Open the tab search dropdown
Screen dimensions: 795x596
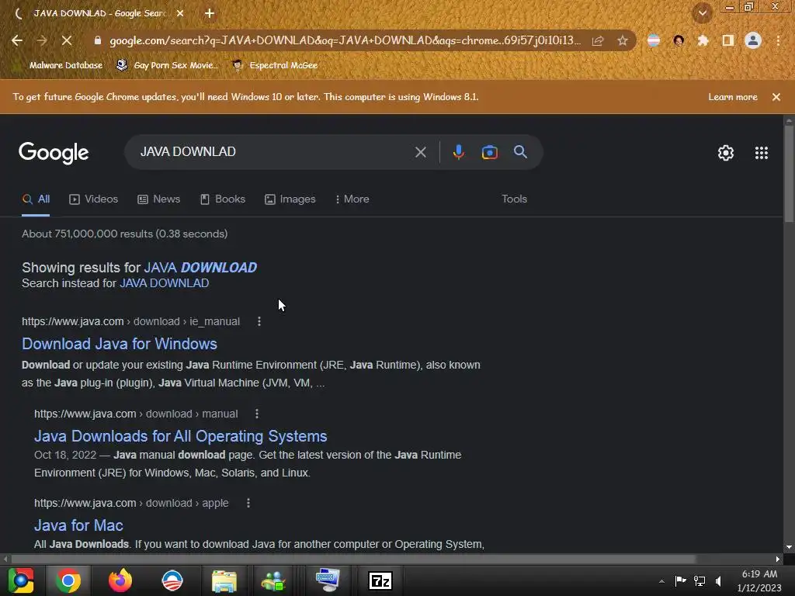point(702,13)
